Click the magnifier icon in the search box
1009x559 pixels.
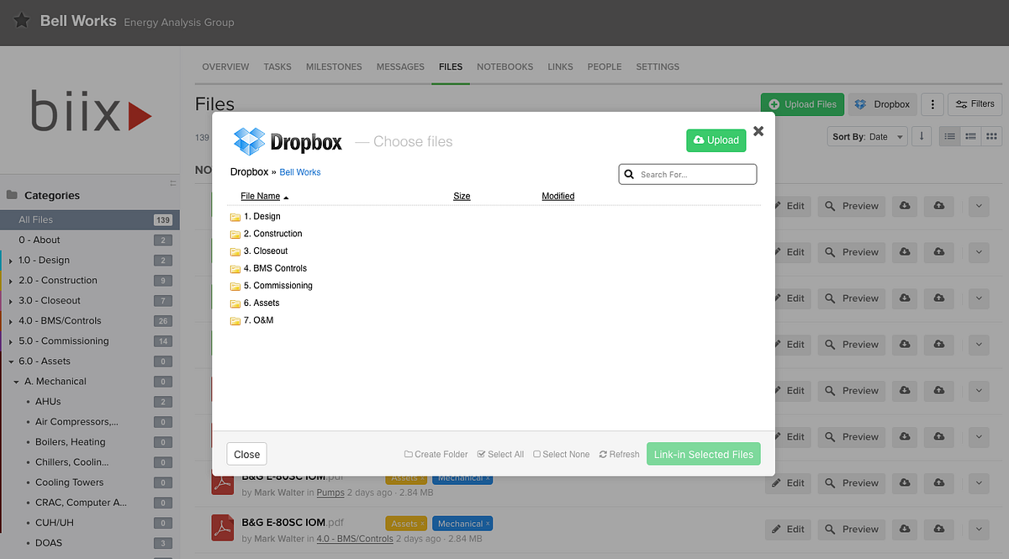628,174
